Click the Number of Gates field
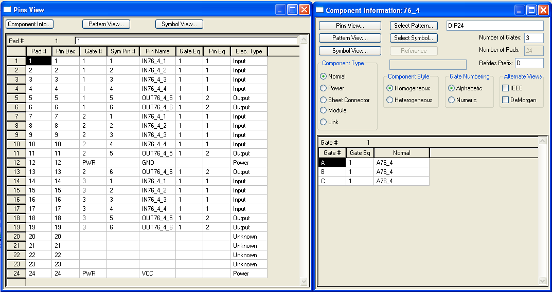This screenshot has width=552, height=292. pyautogui.click(x=533, y=38)
